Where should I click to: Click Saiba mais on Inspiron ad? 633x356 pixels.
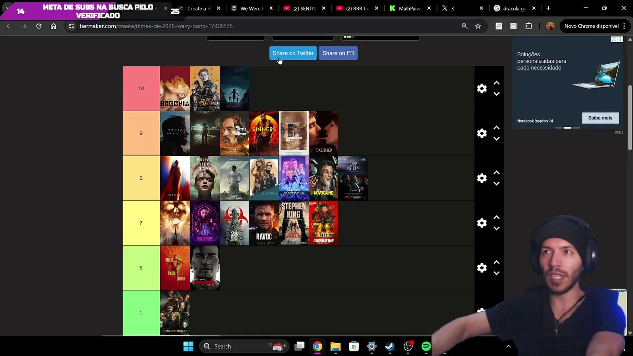600,118
